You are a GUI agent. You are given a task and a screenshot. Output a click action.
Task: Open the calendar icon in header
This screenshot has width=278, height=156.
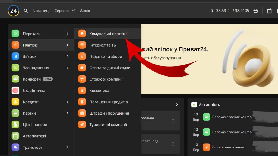(269, 11)
